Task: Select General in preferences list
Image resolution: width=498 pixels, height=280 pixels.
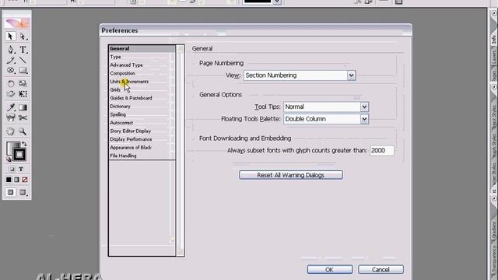Action: [x=142, y=48]
